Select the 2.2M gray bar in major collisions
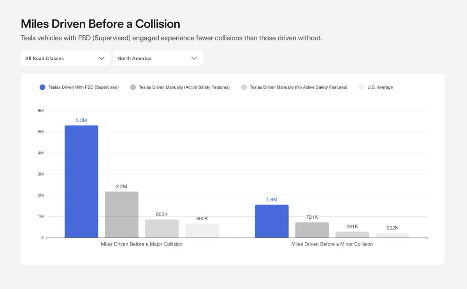 [x=121, y=214]
